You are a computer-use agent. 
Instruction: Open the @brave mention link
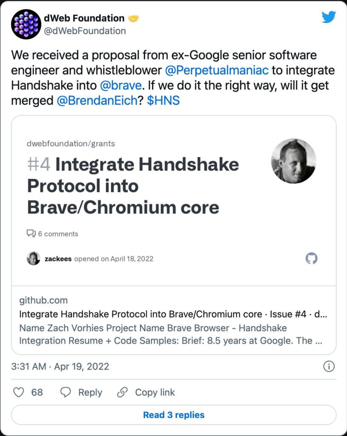[120, 85]
